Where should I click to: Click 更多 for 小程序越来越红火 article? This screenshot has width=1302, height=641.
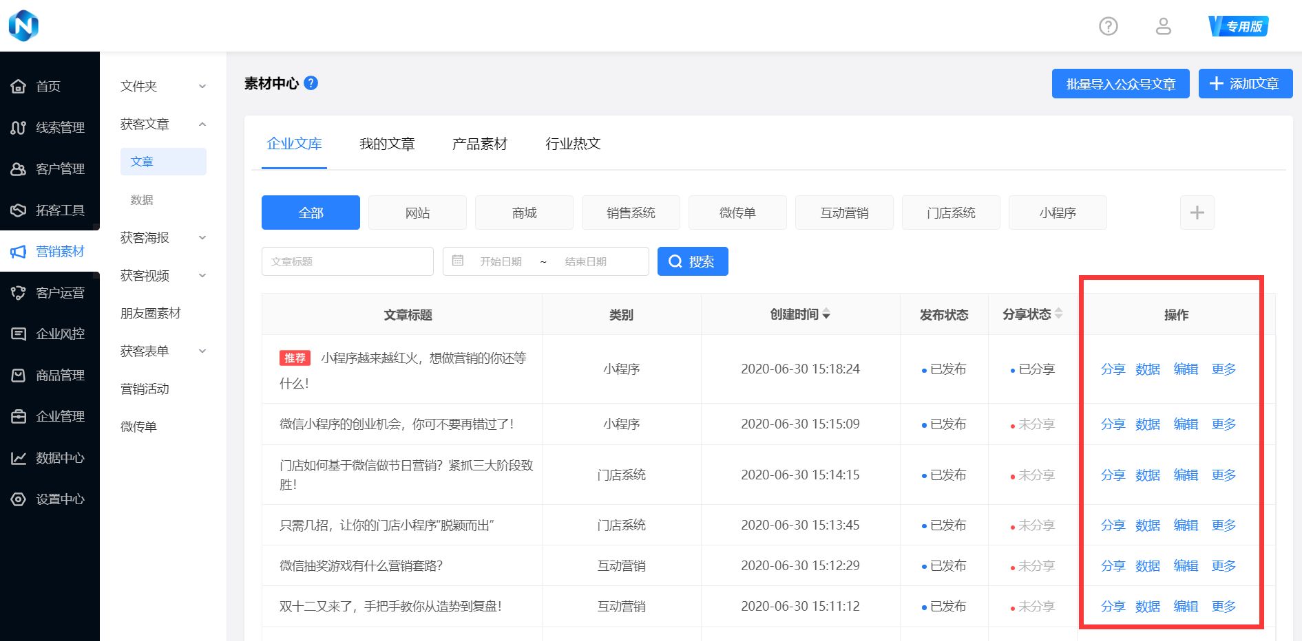pyautogui.click(x=1224, y=369)
